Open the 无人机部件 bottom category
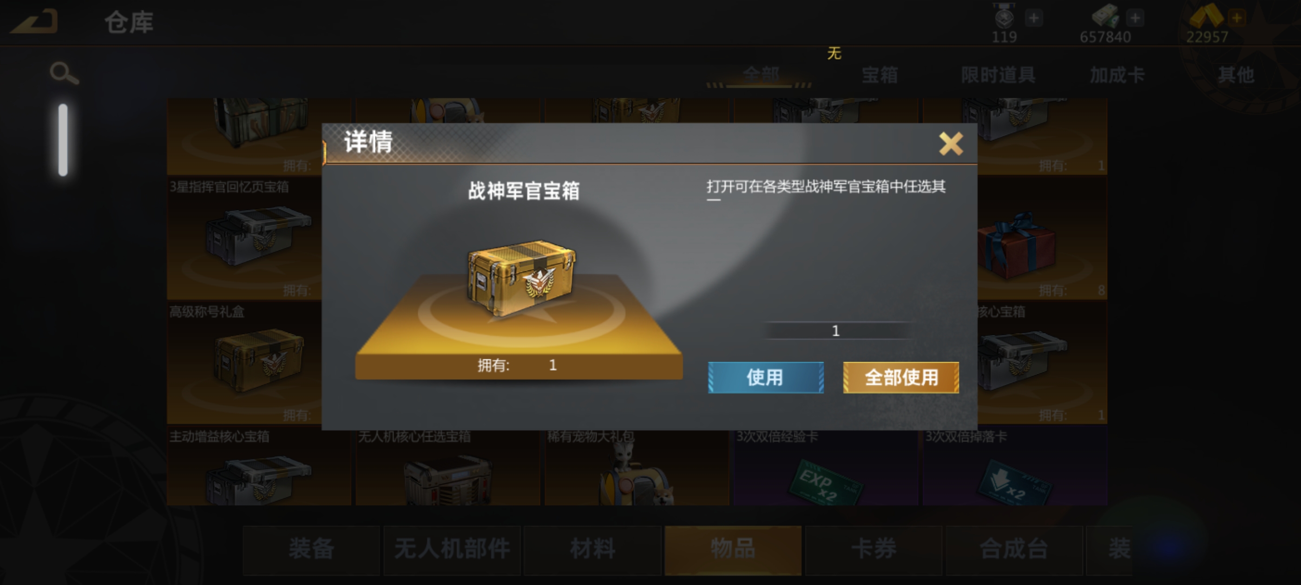Screen dimensions: 1301x585 pyautogui.click(x=452, y=550)
